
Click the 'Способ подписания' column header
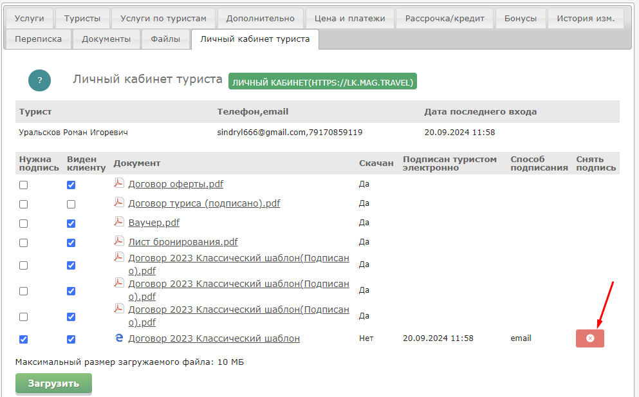pyautogui.click(x=539, y=163)
